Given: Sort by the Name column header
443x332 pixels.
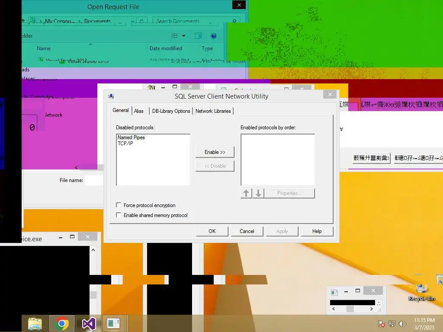Looking at the screenshot, I should pos(44,48).
